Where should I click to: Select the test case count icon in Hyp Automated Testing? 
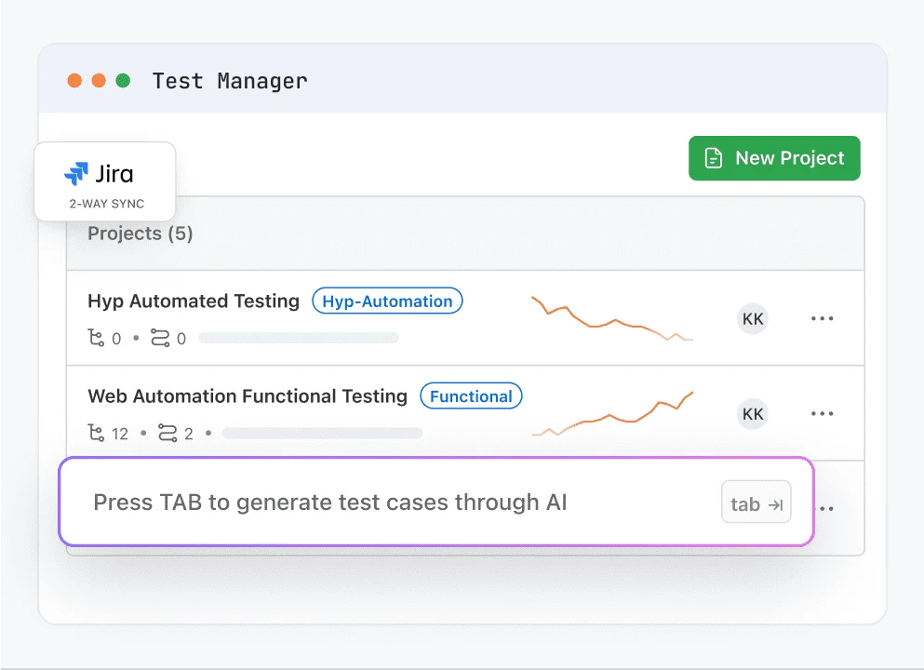click(98, 338)
